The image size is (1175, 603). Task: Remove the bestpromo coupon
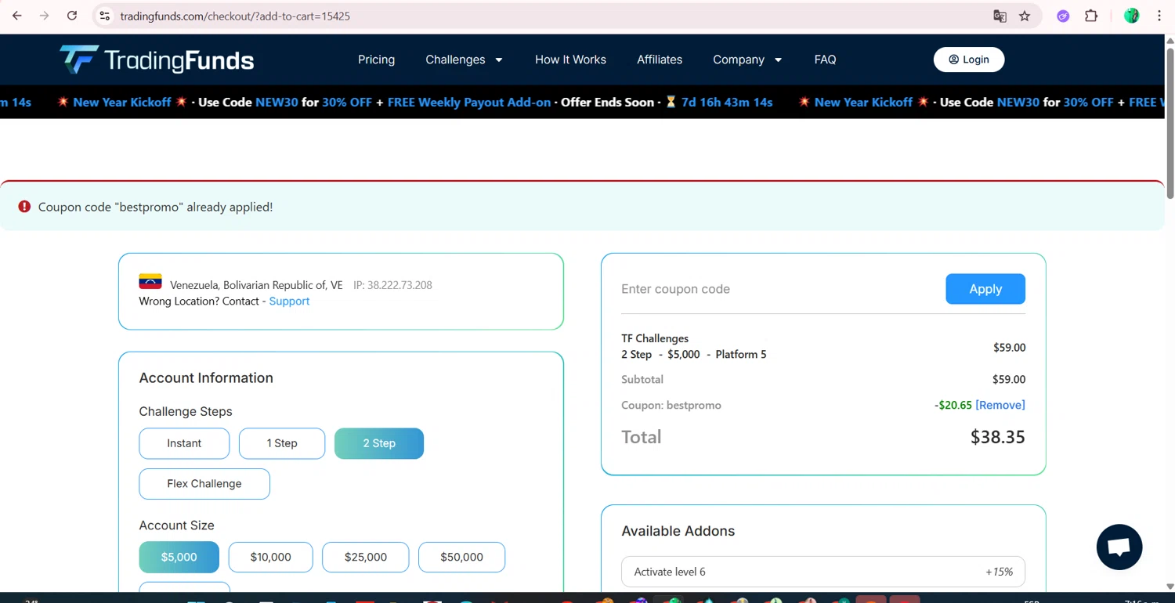[x=1000, y=405]
